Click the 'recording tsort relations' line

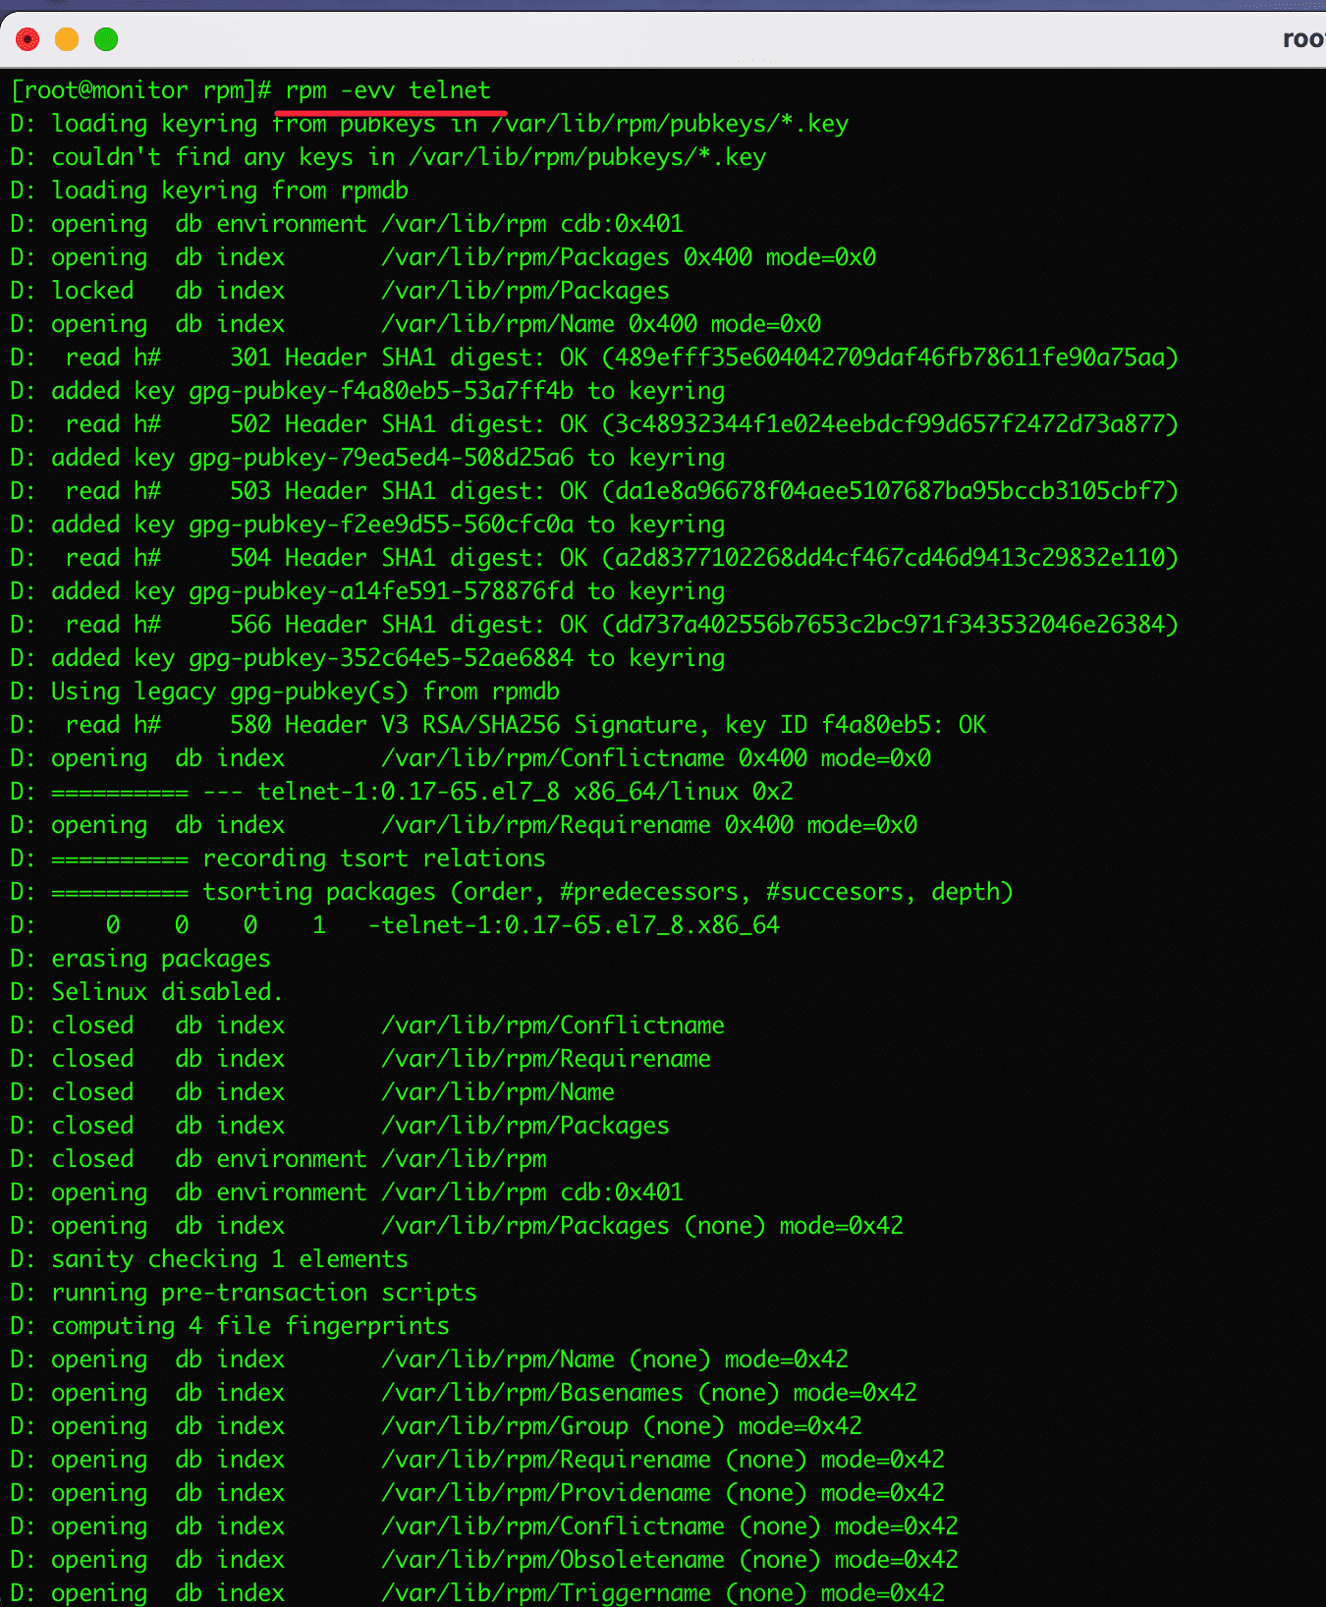tap(373, 859)
